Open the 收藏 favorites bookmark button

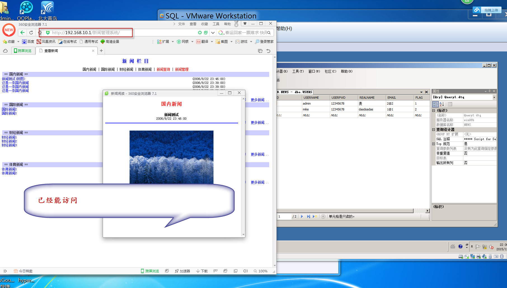click(x=9, y=42)
